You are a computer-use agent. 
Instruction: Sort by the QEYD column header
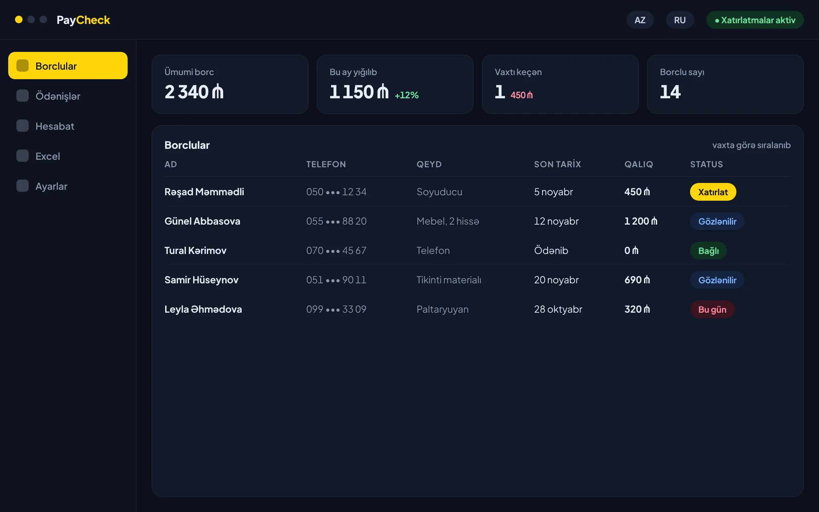429,164
